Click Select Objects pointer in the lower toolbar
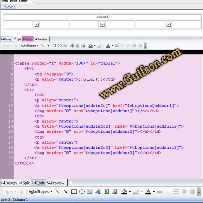 coord(21,192)
